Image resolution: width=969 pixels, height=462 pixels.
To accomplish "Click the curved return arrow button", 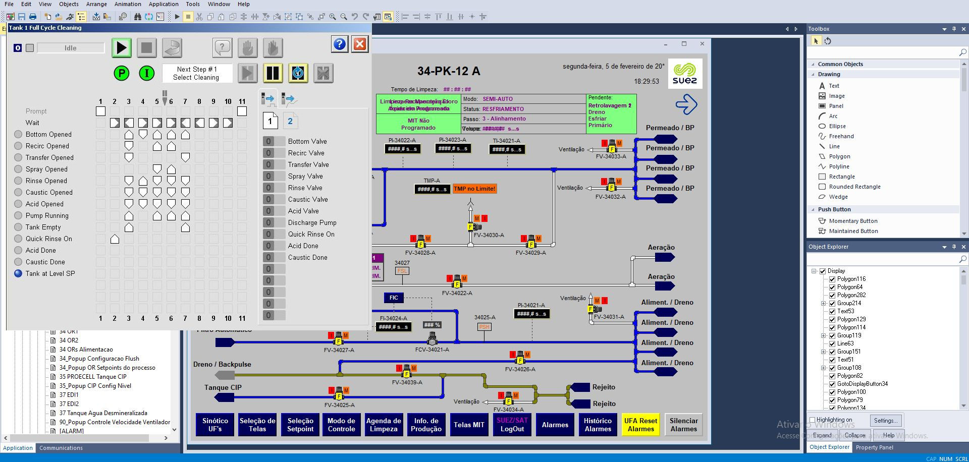I will [x=172, y=48].
